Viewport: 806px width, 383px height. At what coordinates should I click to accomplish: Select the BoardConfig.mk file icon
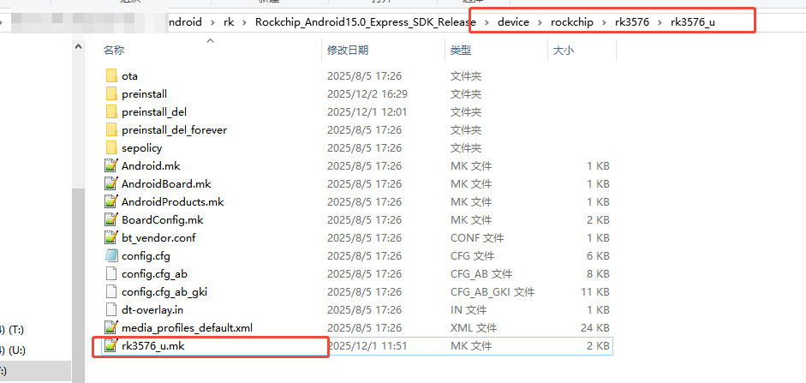(111, 220)
